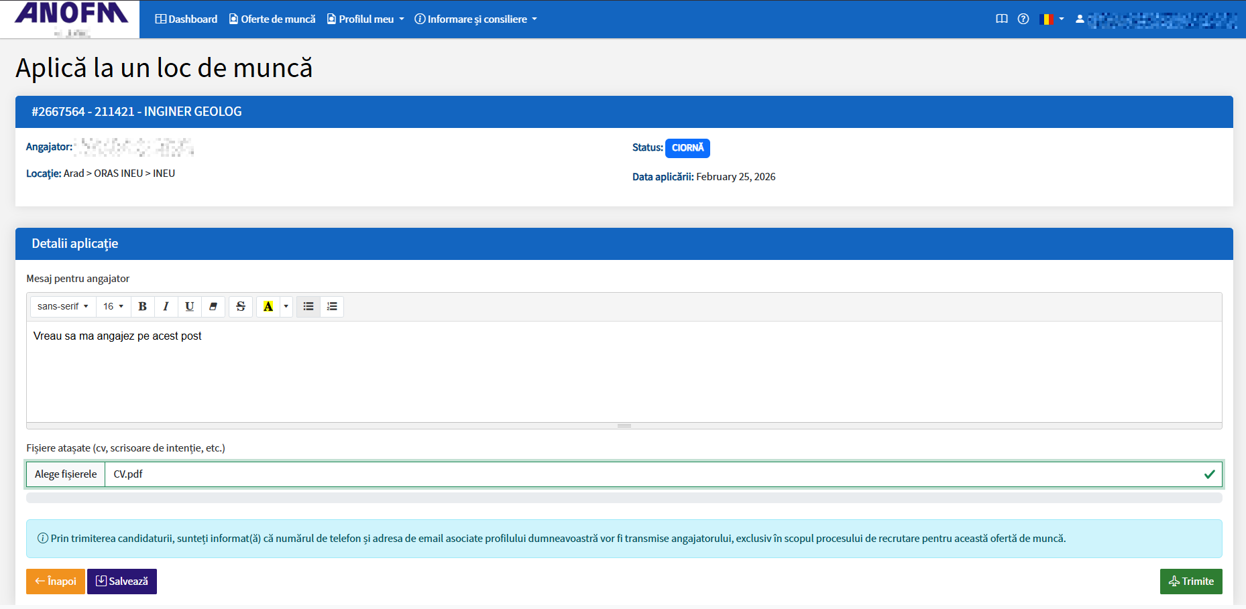Image resolution: width=1246 pixels, height=609 pixels.
Task: Open the book guide icon in the header
Action: click(1001, 19)
